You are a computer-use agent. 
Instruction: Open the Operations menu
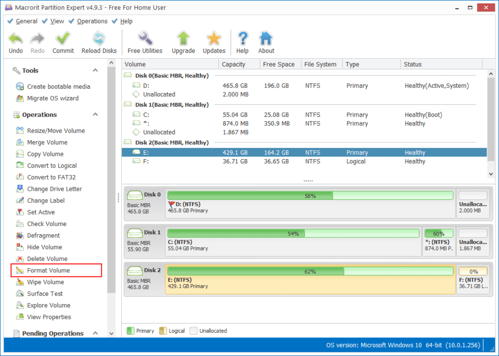(x=92, y=21)
